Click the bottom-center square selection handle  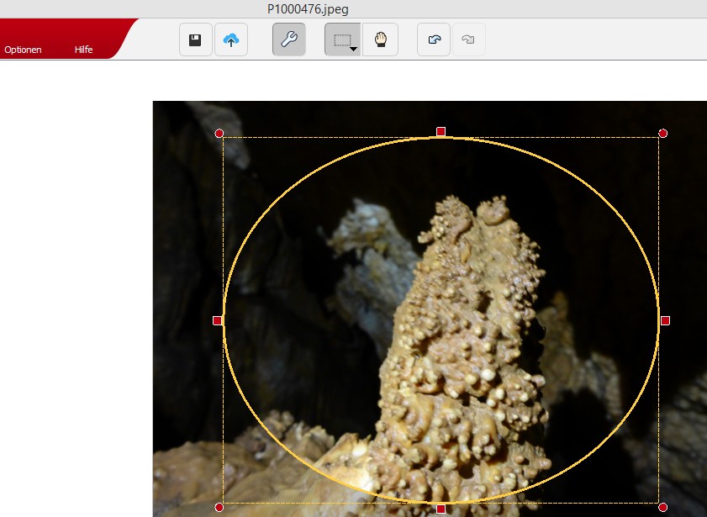441,509
